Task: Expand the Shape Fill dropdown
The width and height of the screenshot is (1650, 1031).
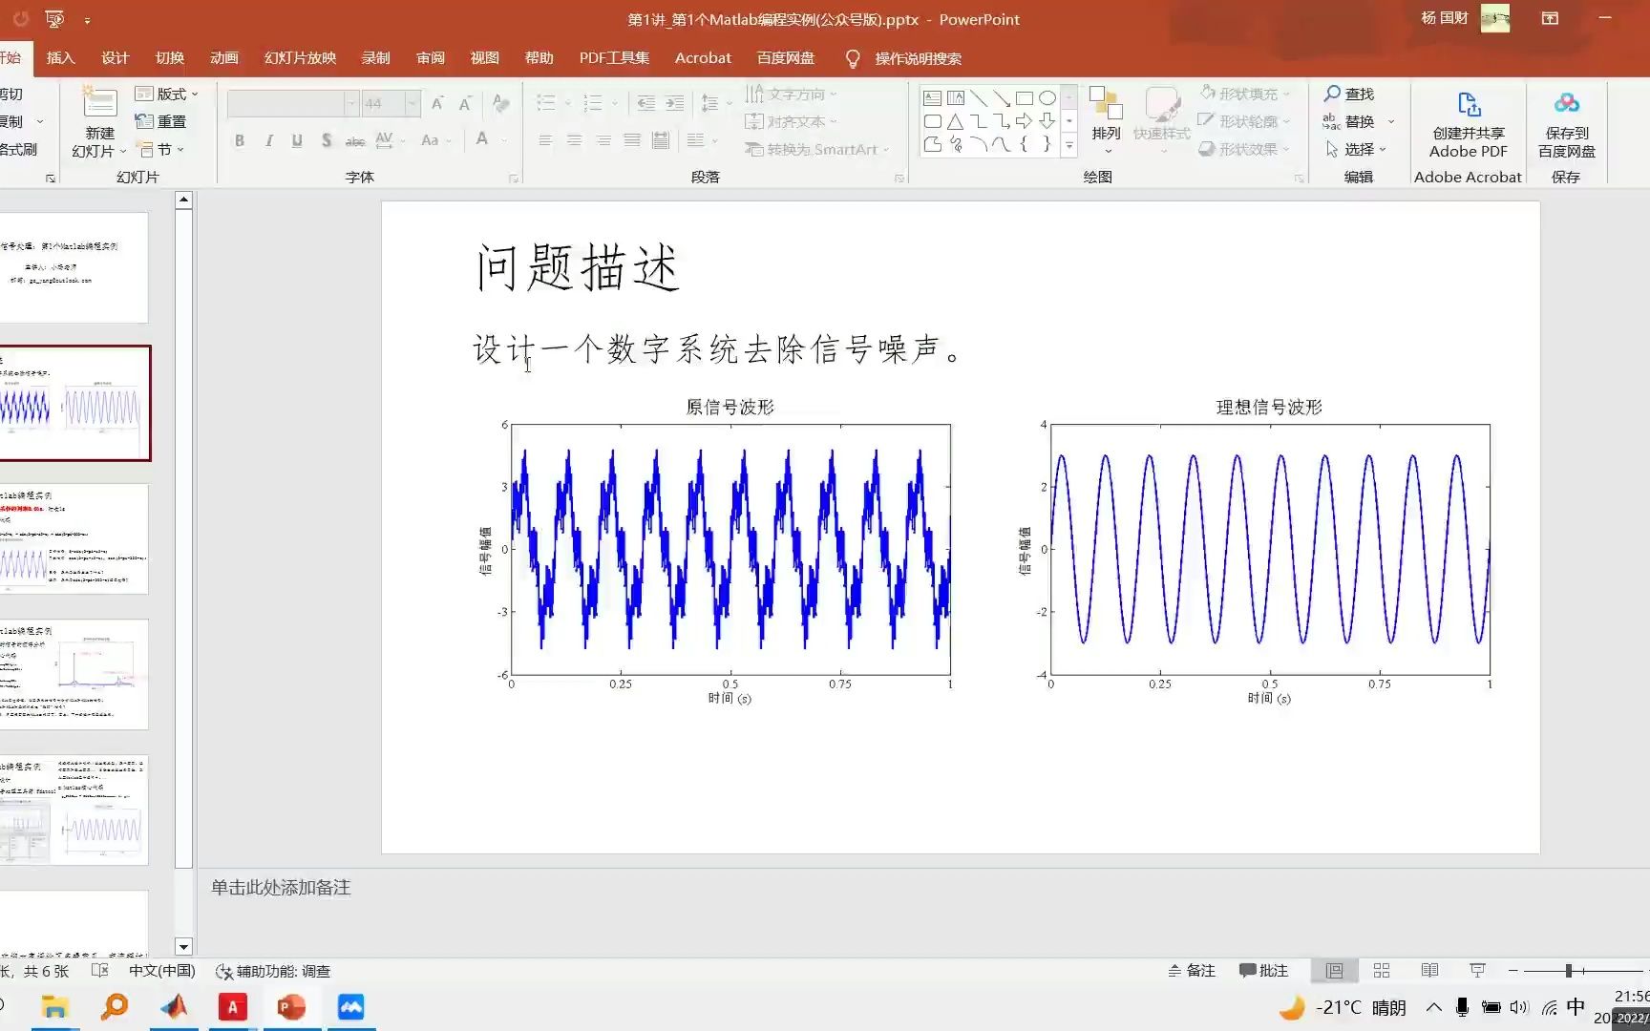Action: (x=1284, y=94)
